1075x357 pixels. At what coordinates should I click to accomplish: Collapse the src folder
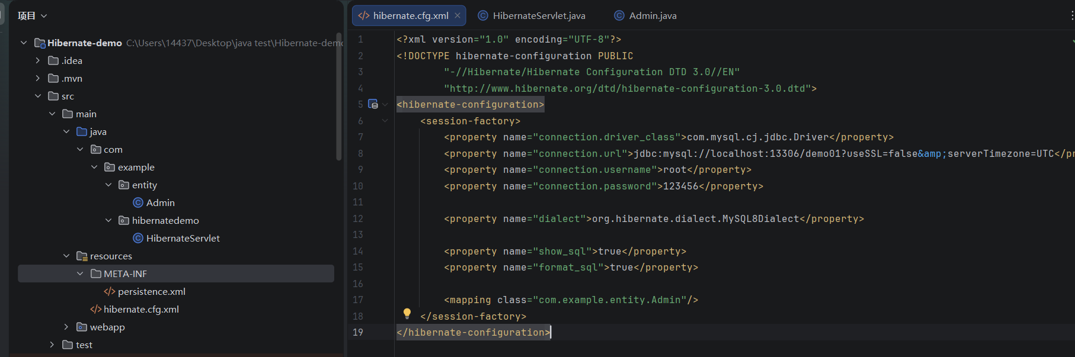tap(38, 96)
